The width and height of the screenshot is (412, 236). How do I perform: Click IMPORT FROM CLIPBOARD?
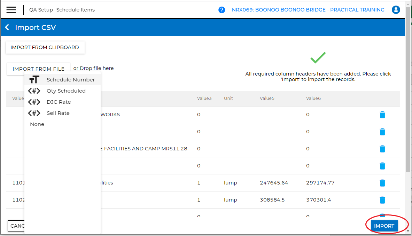tap(45, 47)
